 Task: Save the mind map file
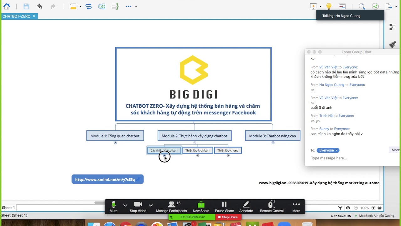[26, 6]
